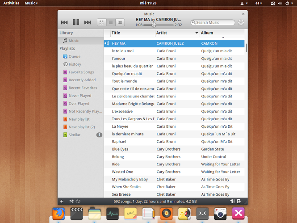Click the playback progress slider knob
The height and width of the screenshot is (223, 297).
click(x=154, y=25)
